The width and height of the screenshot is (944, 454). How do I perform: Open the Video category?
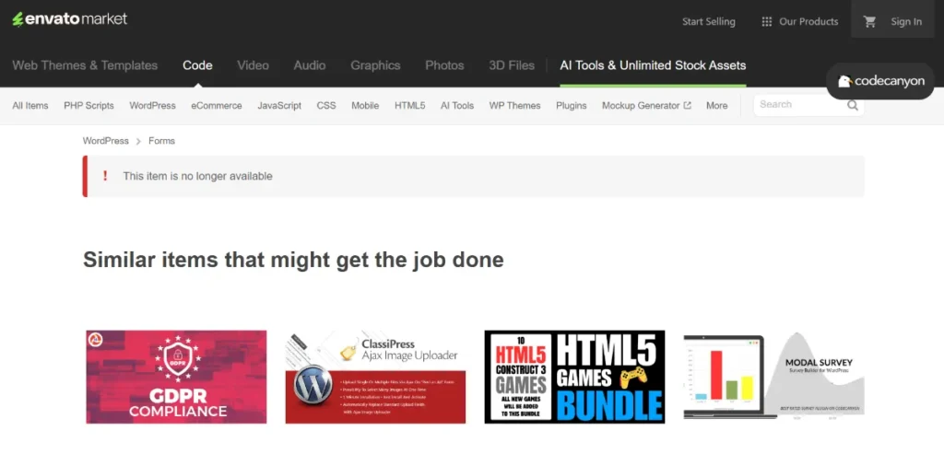253,65
